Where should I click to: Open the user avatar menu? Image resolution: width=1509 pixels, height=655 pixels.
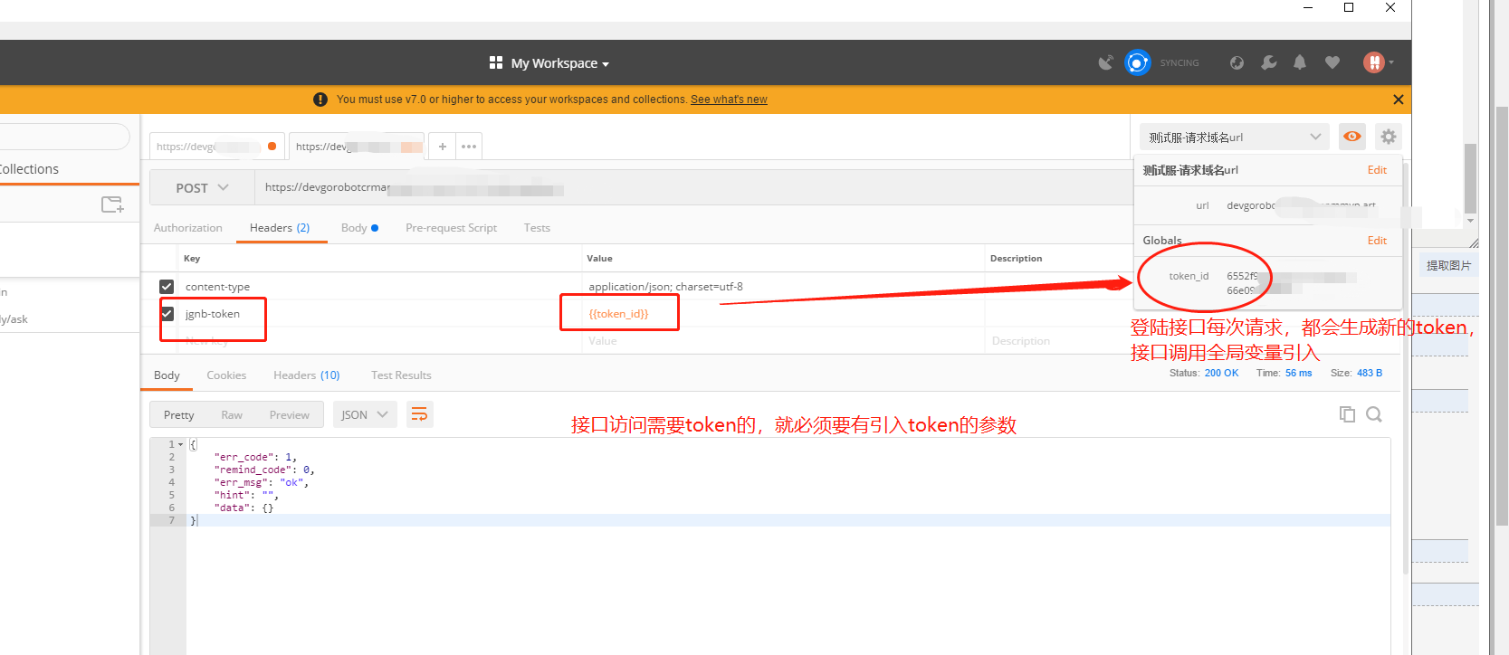1378,62
